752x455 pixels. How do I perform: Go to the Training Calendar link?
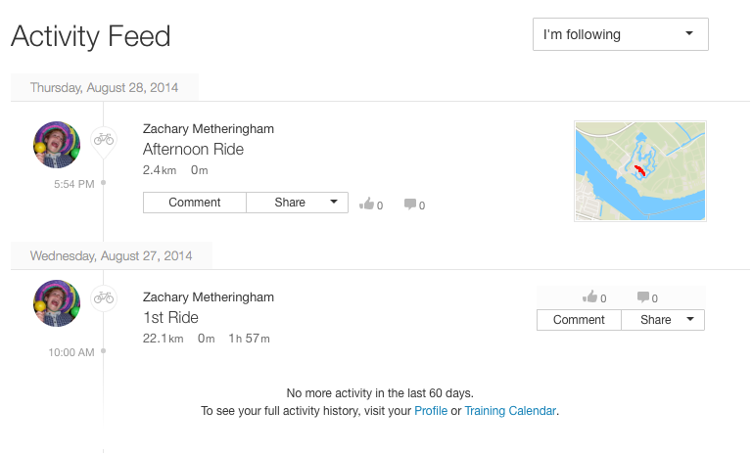point(510,411)
